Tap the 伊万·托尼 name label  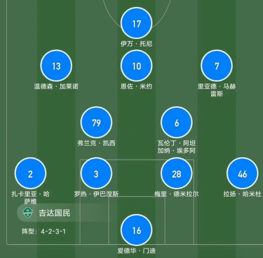pyautogui.click(x=136, y=44)
